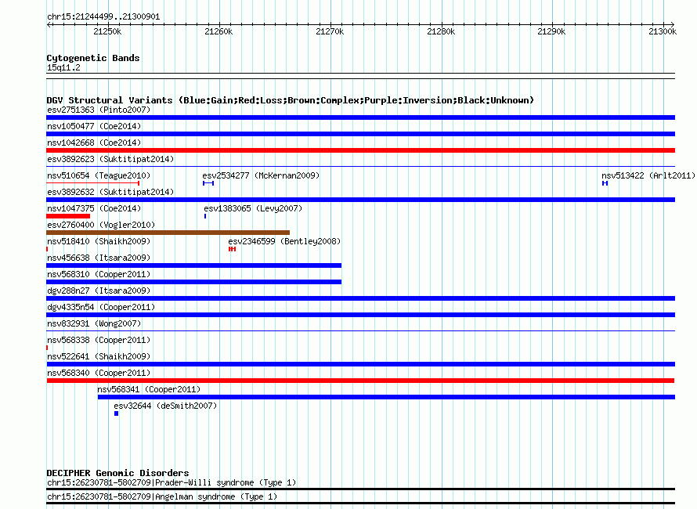Click the 21300k ruler label
697x509 pixels.
663,31
